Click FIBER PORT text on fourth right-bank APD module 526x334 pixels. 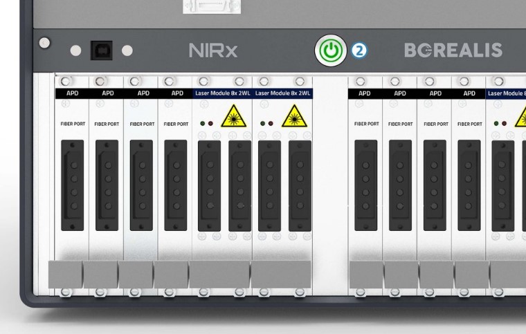point(470,124)
